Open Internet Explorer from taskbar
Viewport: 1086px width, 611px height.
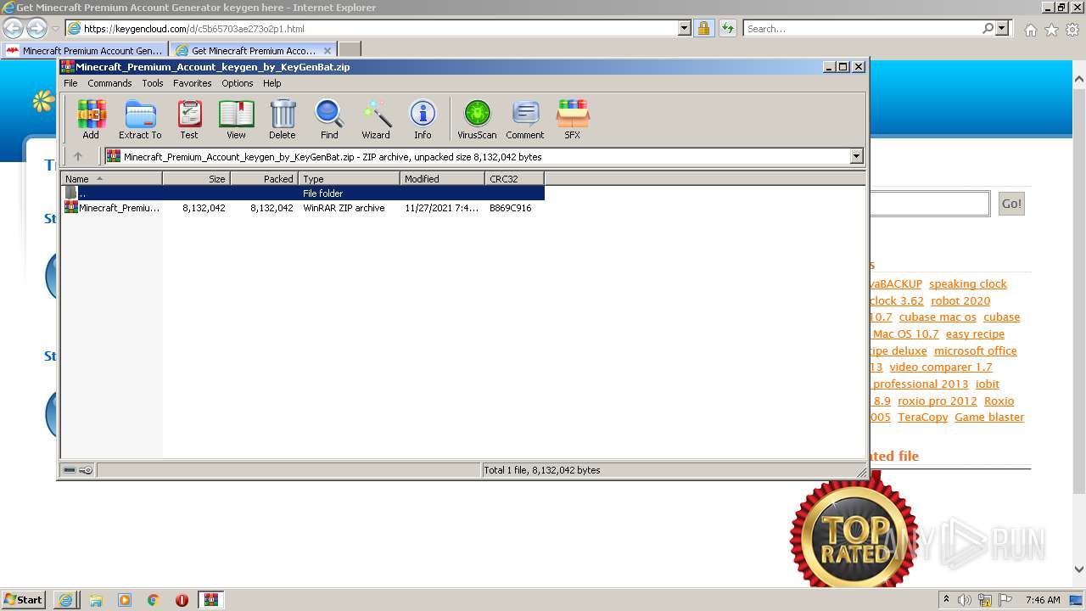point(65,600)
